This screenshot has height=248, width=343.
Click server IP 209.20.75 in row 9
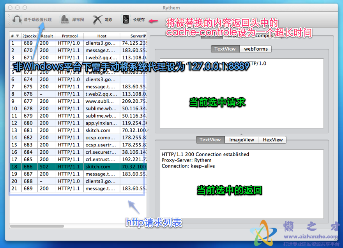tap(134, 101)
